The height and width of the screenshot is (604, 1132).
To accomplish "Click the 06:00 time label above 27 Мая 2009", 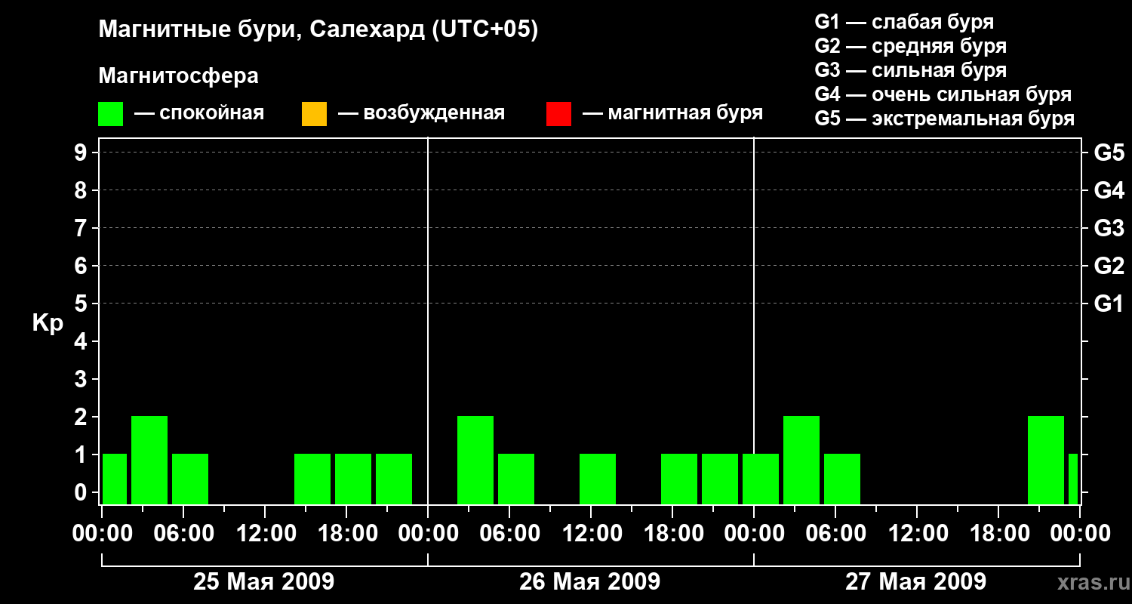I will coord(835,534).
